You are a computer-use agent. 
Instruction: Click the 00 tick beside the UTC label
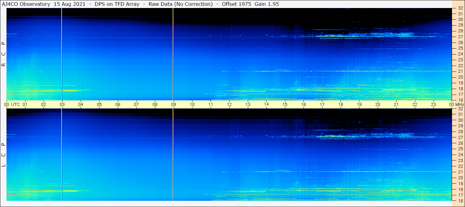point(6,104)
